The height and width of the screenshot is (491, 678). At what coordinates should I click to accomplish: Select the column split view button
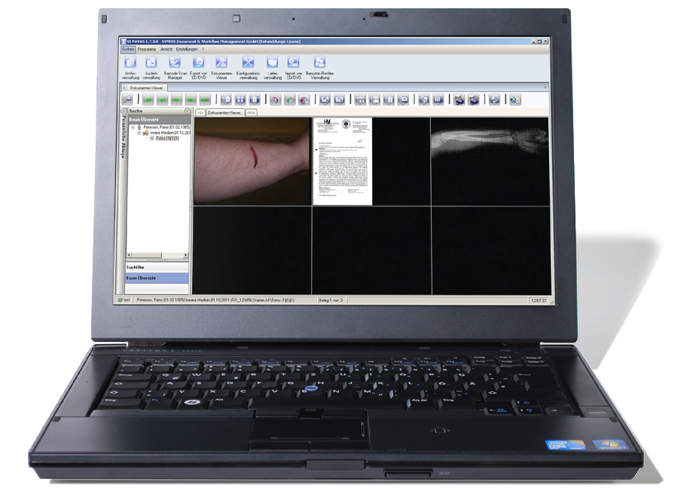(x=389, y=100)
